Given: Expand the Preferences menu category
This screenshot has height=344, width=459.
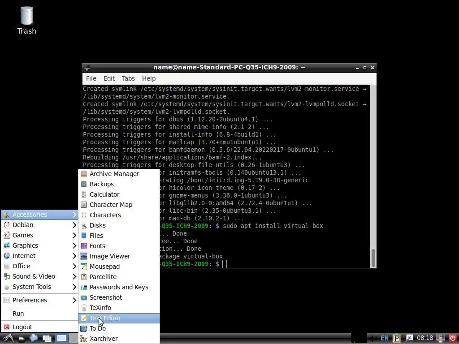Looking at the screenshot, I should tap(39, 300).
